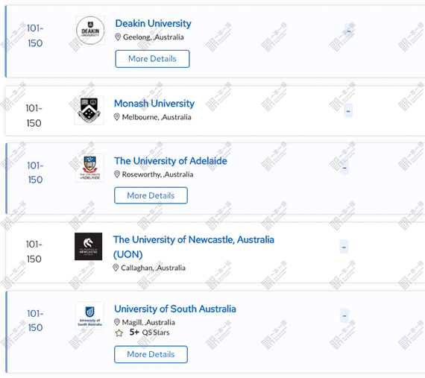
Task: Click the dash score badge for Deakin
Action: 349,31
